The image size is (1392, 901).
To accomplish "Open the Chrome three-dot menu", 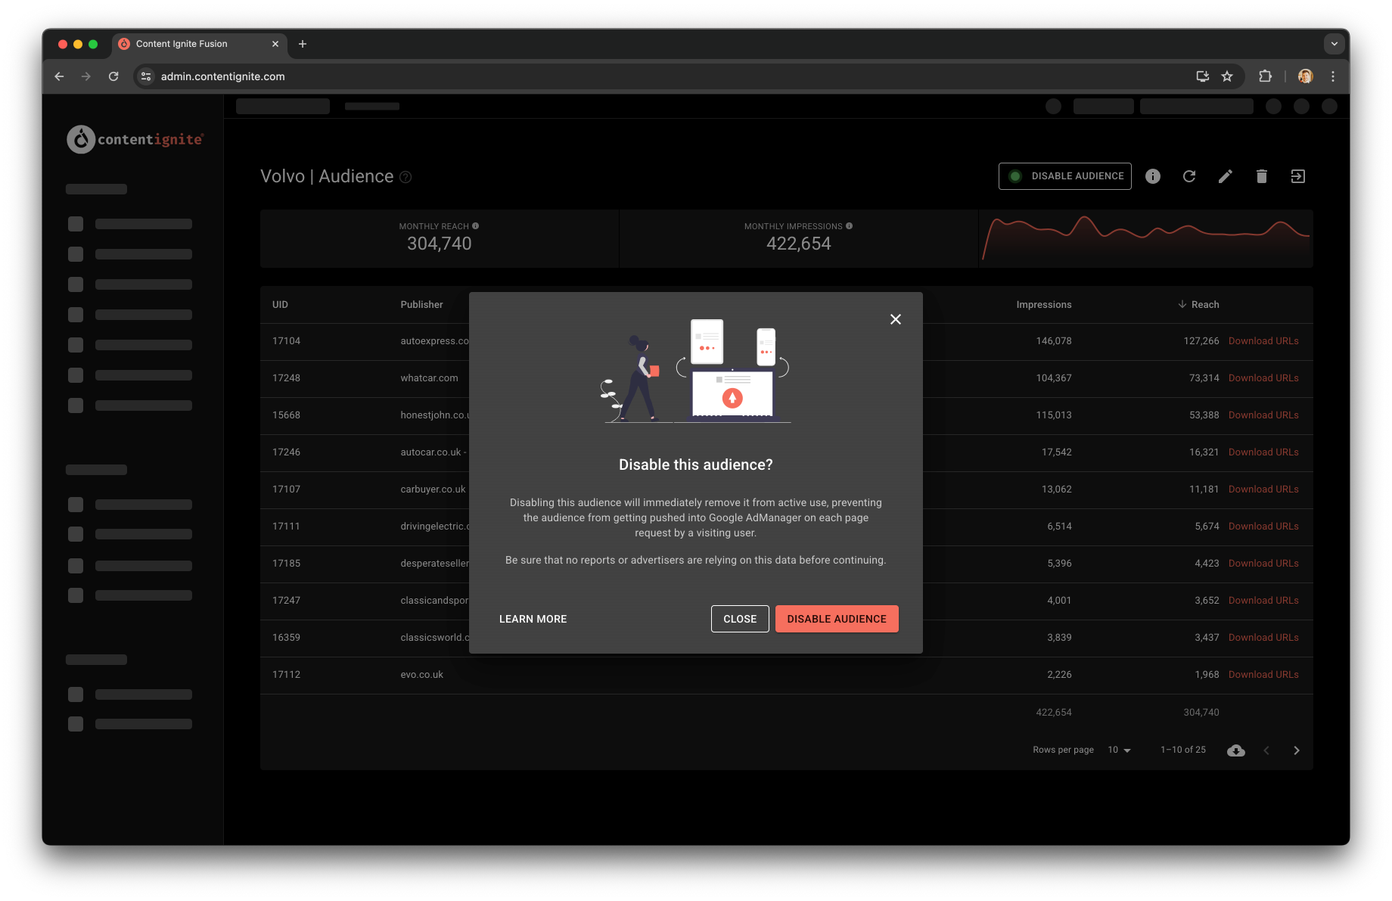I will (x=1333, y=76).
